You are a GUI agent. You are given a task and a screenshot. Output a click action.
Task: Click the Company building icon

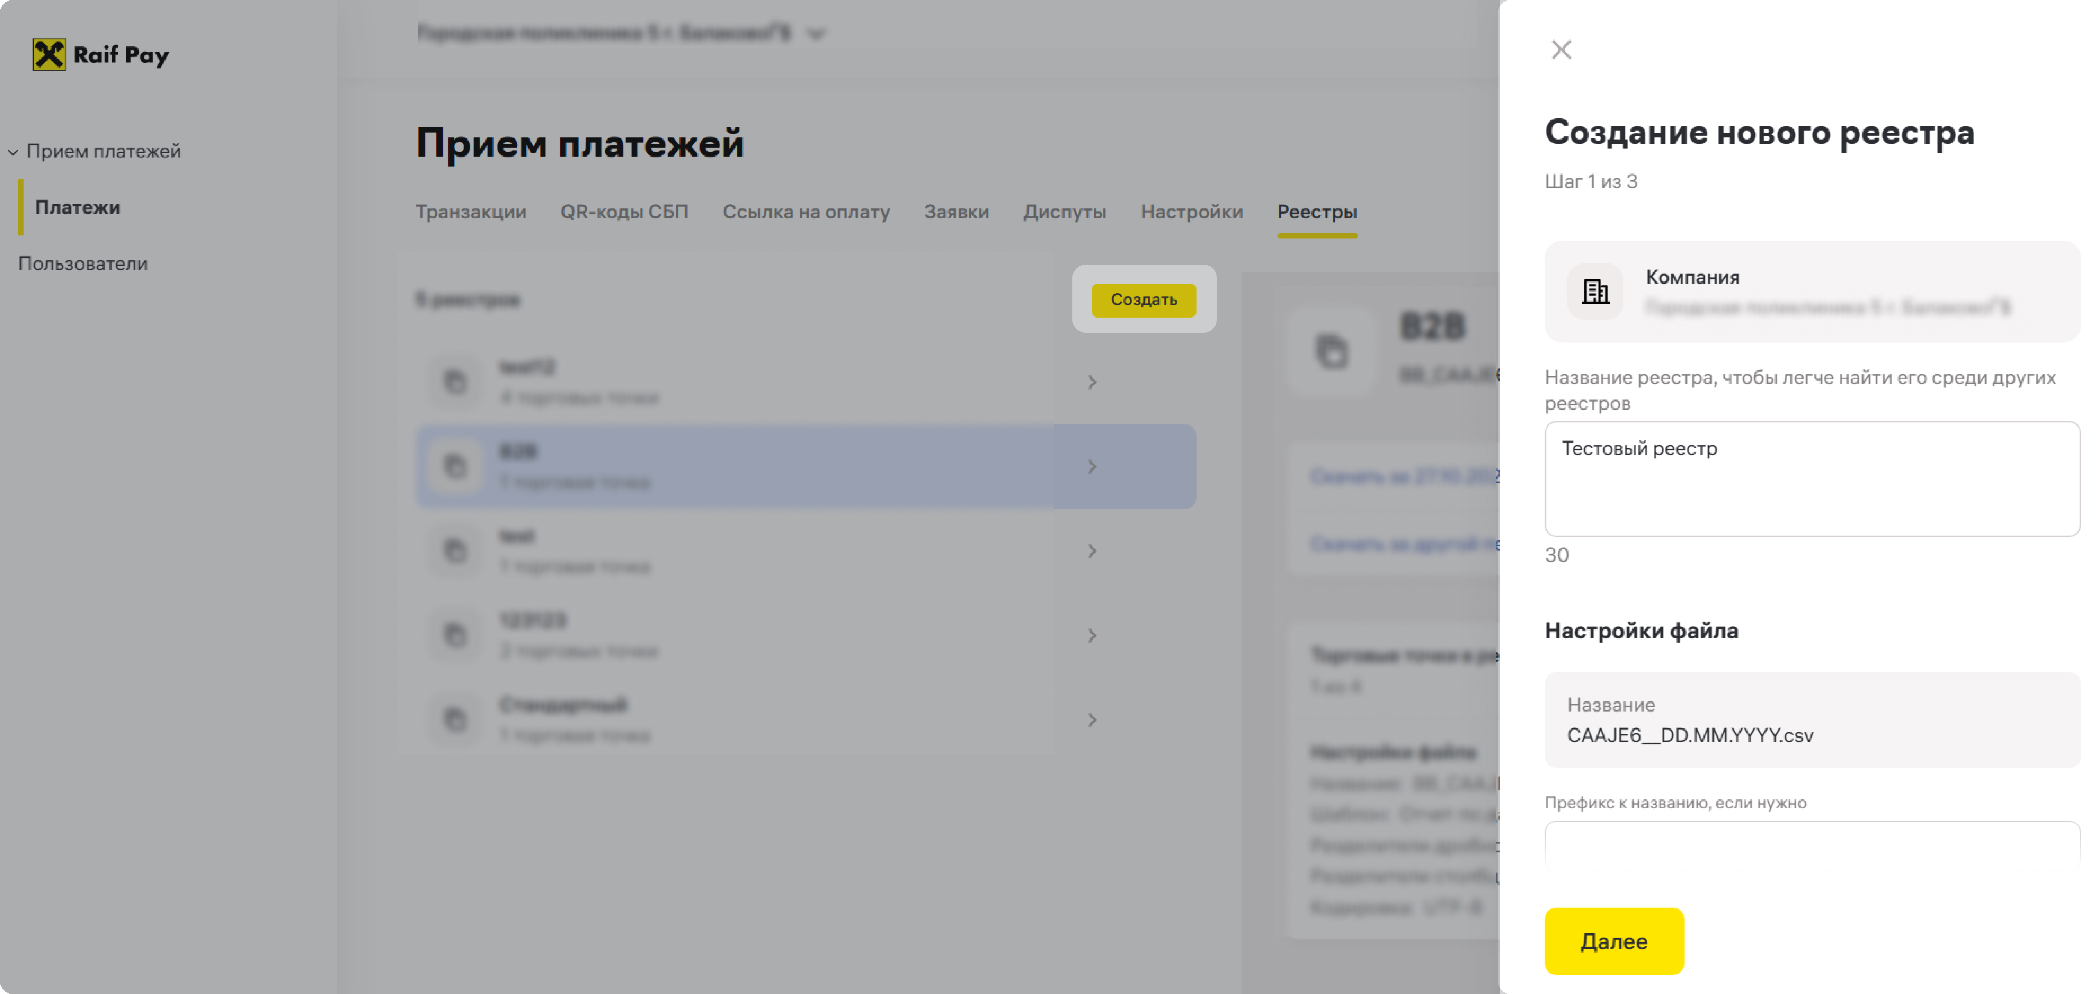point(1595,290)
